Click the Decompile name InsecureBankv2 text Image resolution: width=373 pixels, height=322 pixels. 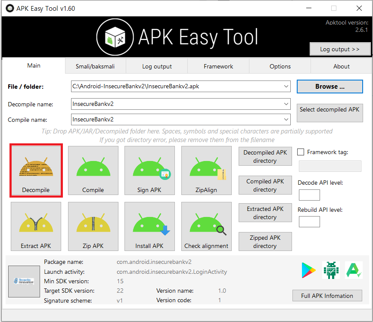tap(93, 104)
